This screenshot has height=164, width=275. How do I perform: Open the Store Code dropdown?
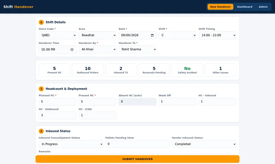57,35
